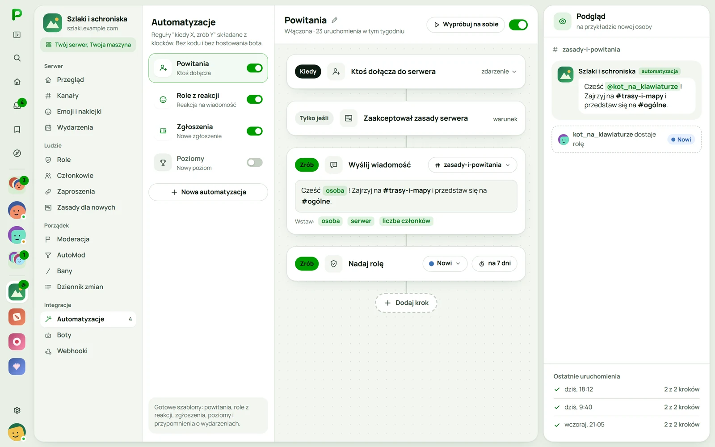Image resolution: width=715 pixels, height=447 pixels.
Task: Open the orange cube server icon
Action: click(17, 317)
